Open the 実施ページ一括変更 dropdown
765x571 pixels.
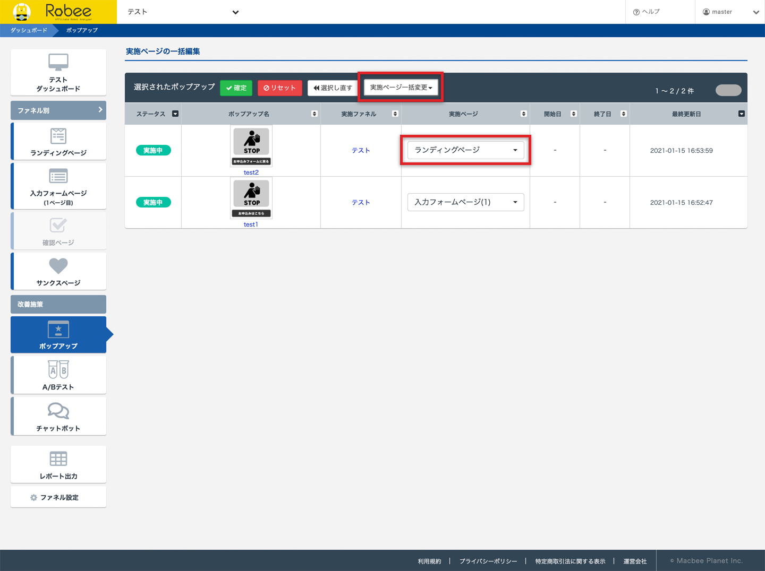401,88
